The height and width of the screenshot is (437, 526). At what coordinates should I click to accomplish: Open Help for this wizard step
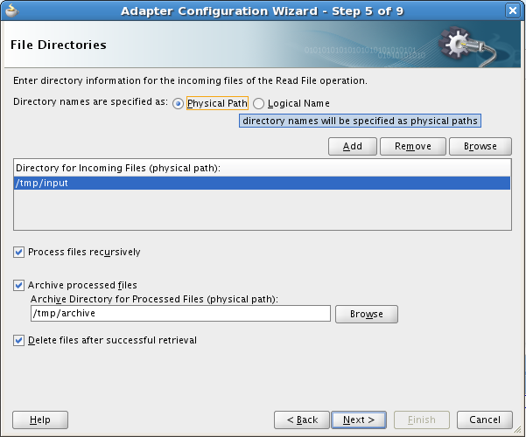tap(40, 420)
